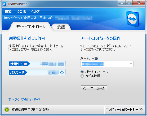Click the リモートコンピュータの操作 heading

click(100, 38)
